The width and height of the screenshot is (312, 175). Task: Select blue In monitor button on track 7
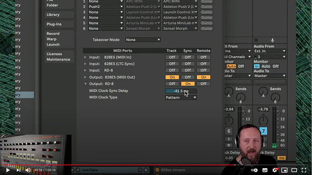click(x=257, y=66)
